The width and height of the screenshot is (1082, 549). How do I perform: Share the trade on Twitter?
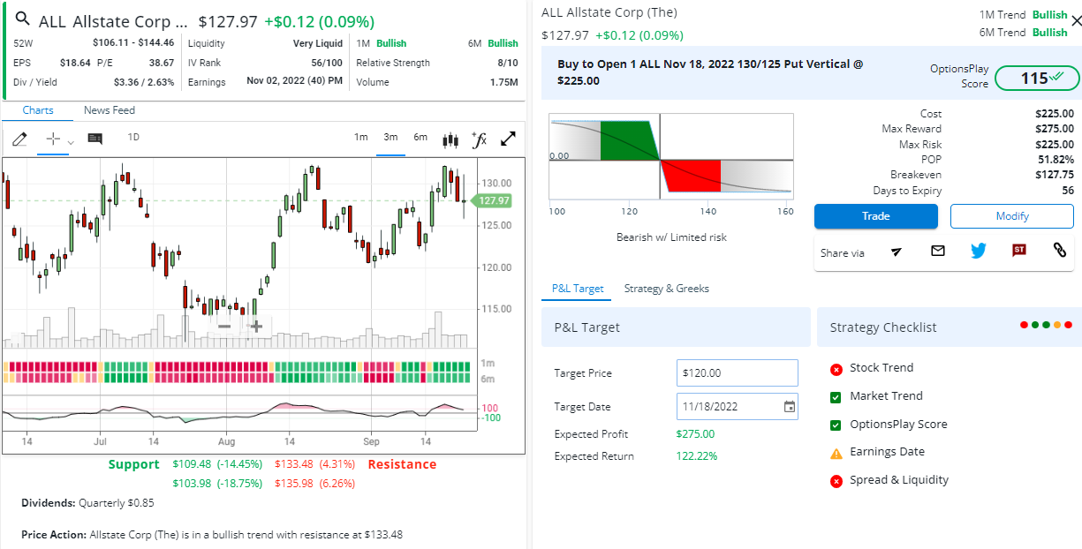click(x=979, y=251)
